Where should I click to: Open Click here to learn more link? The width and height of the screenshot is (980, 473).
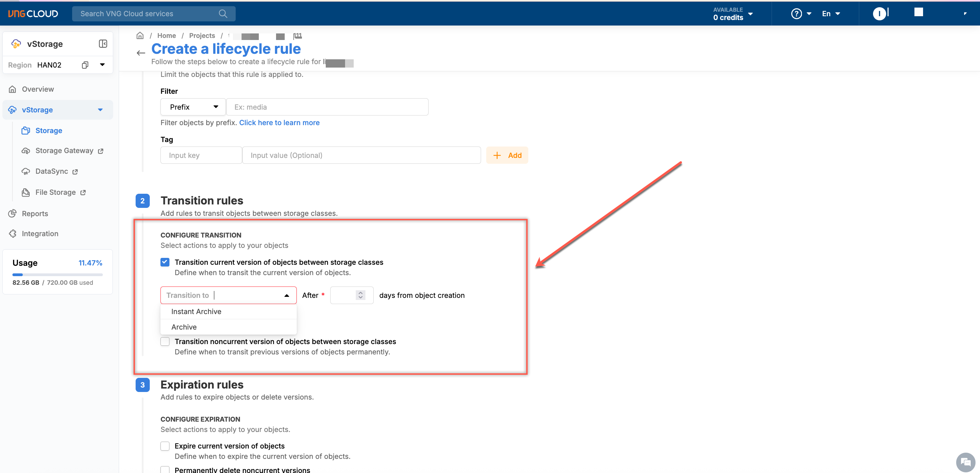[x=279, y=122]
